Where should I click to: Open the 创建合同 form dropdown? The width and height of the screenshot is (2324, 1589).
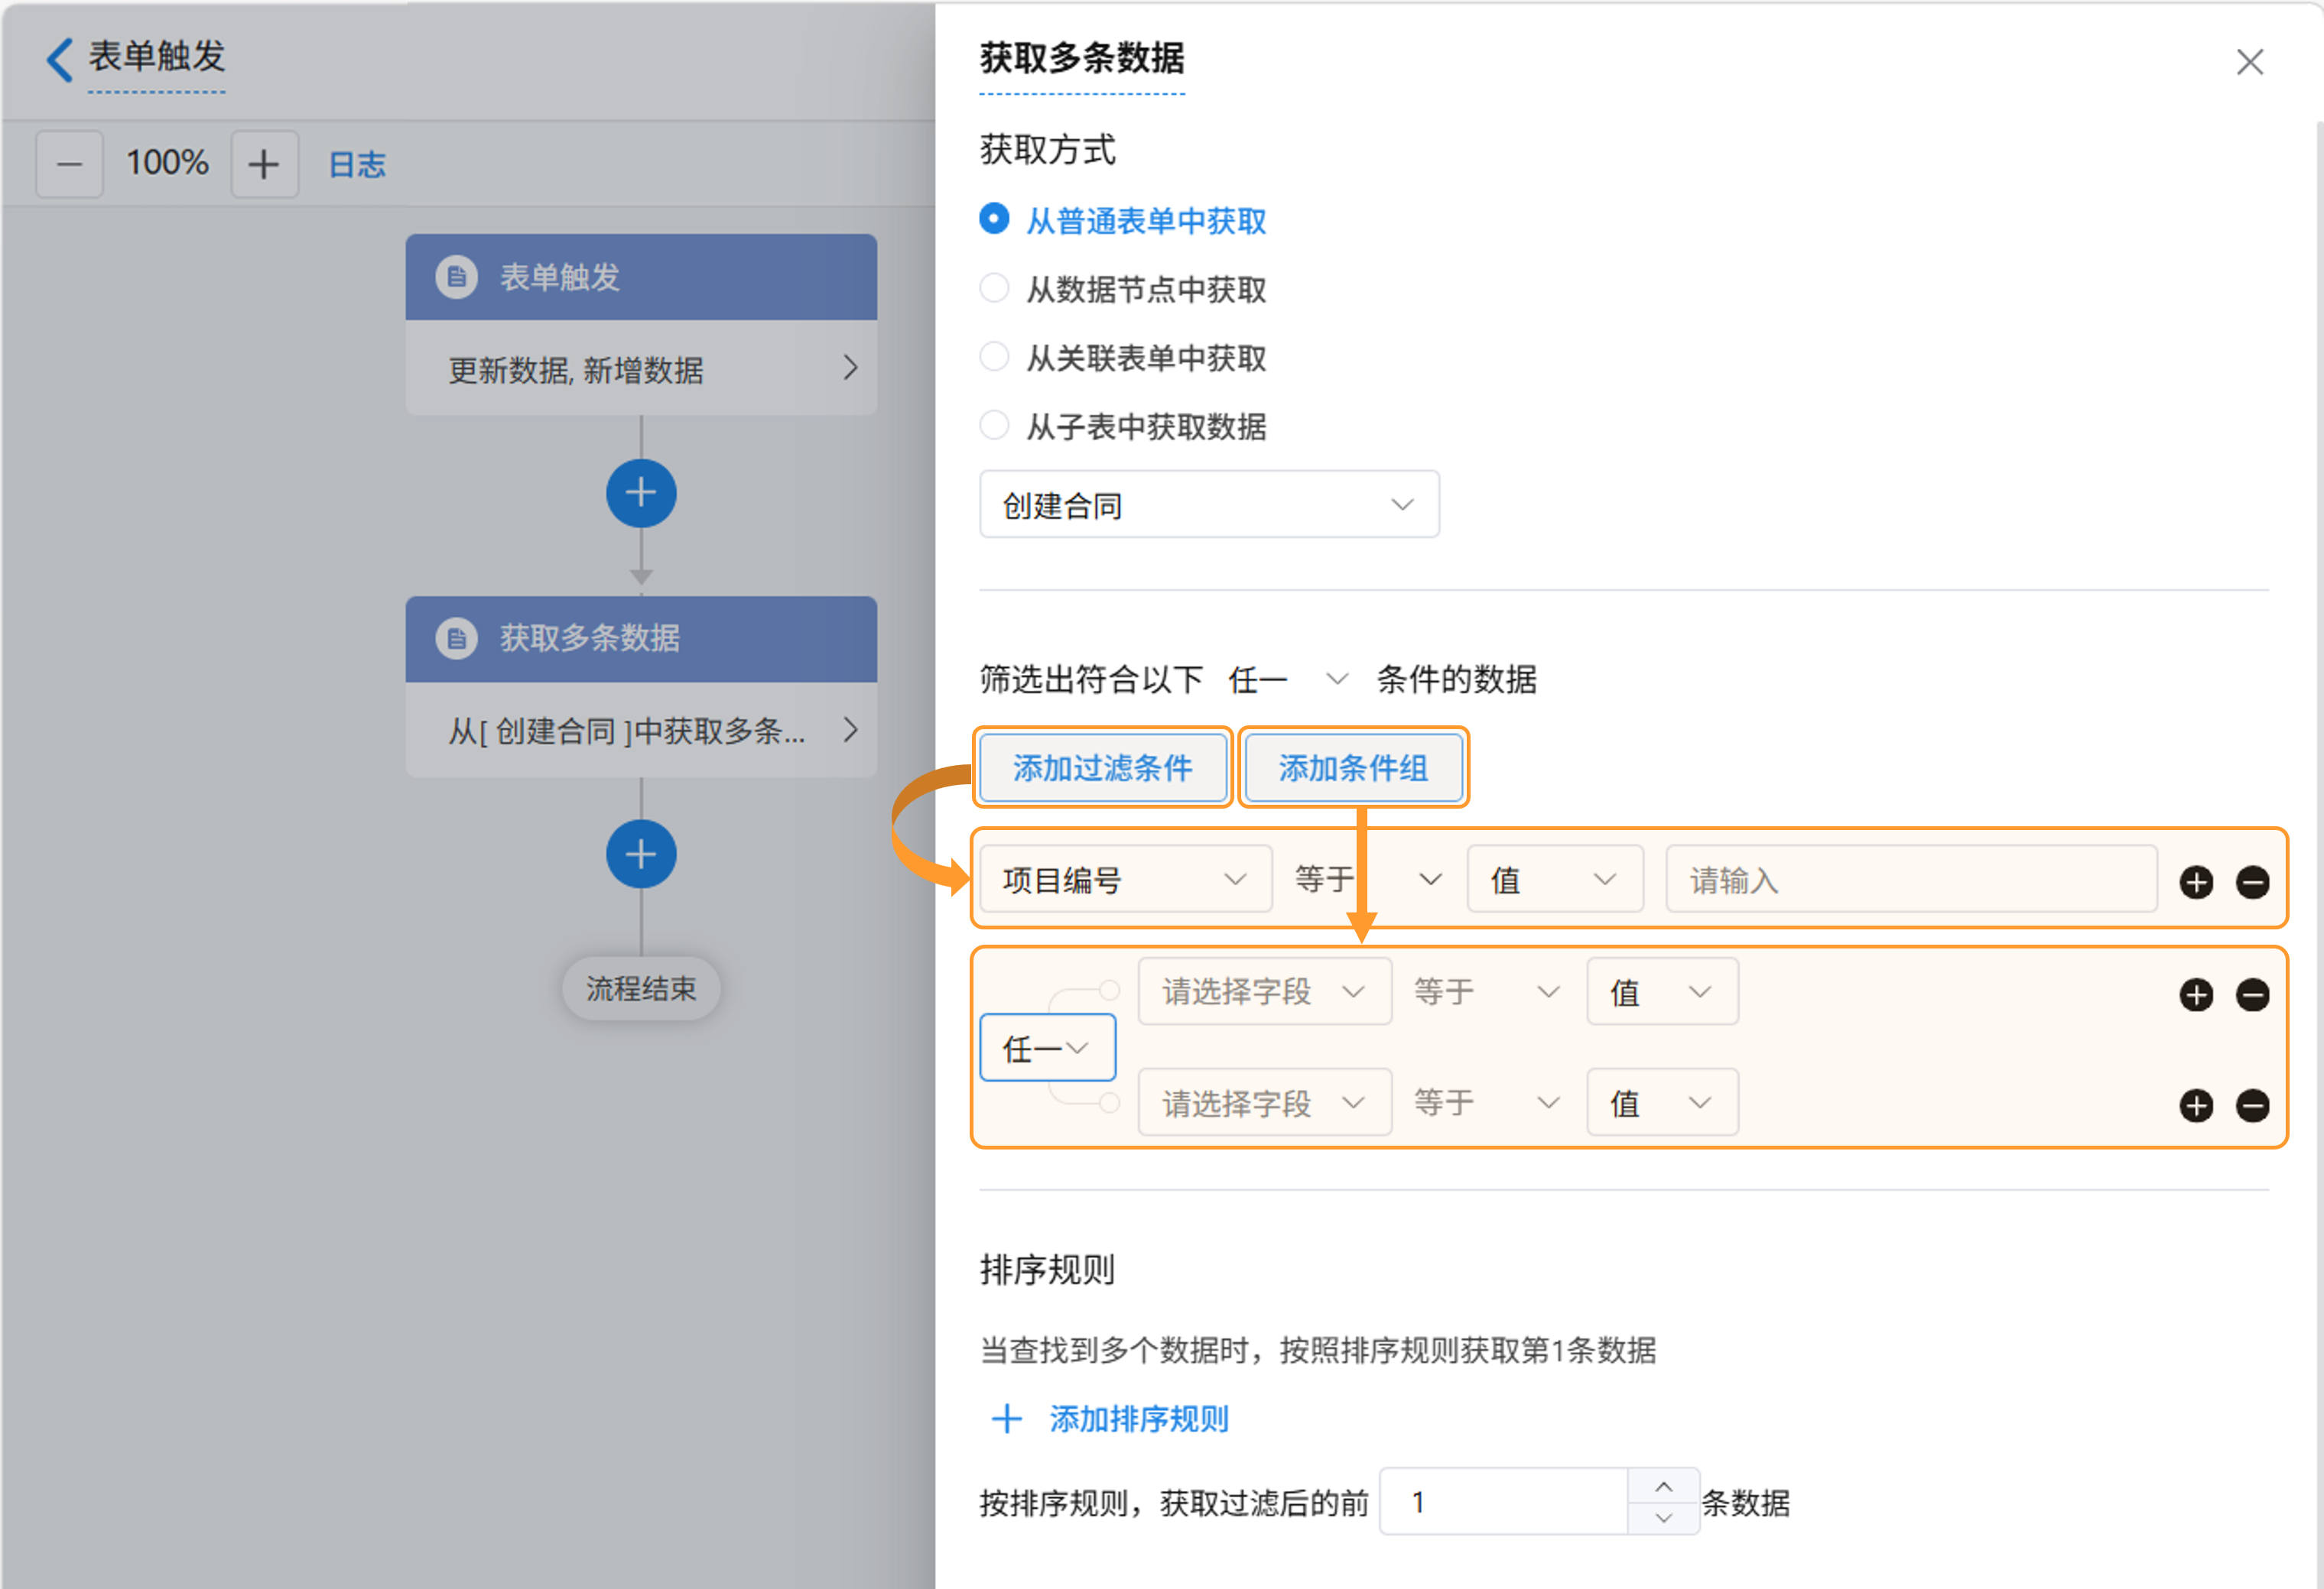(x=1208, y=504)
